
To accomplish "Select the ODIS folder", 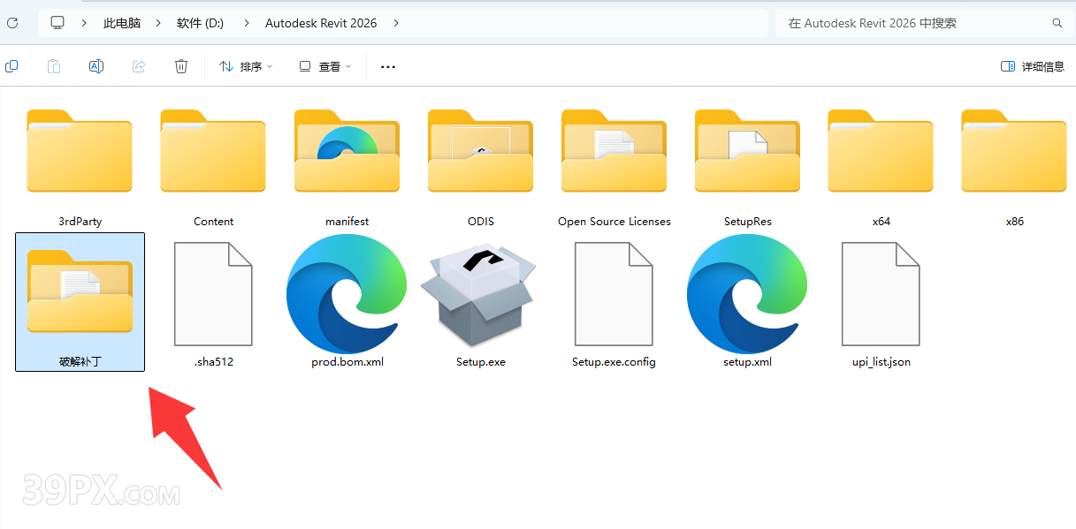I will pyautogui.click(x=480, y=168).
